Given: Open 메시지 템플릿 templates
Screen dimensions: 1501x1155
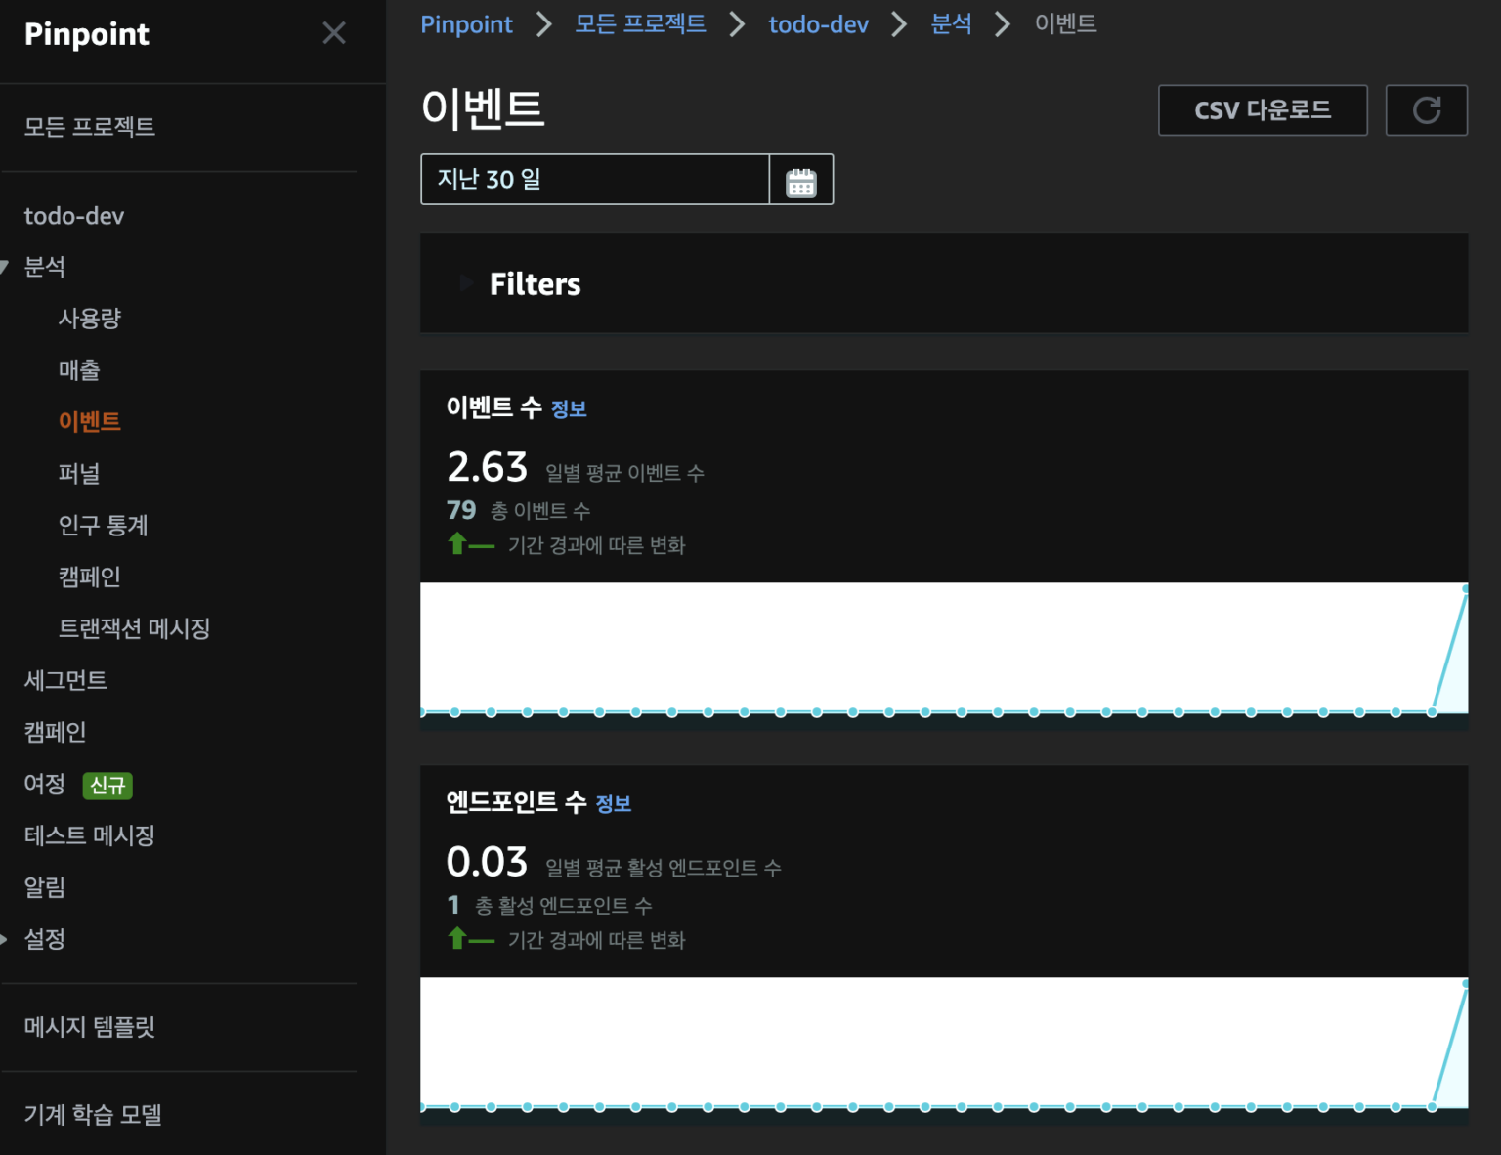Looking at the screenshot, I should [x=89, y=1026].
